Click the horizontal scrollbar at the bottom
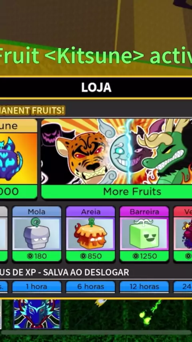192x342 pixels. pyautogui.click(x=96, y=332)
